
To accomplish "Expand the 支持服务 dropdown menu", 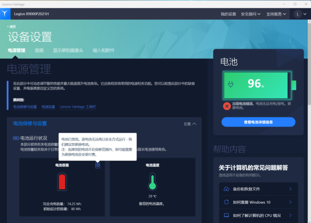I will click(276, 14).
